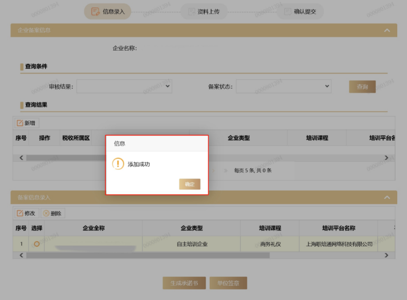Click the 税收所属区 column header
This screenshot has width=407, height=300.
(x=76, y=138)
